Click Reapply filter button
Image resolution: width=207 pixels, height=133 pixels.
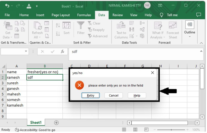tap(96, 30)
